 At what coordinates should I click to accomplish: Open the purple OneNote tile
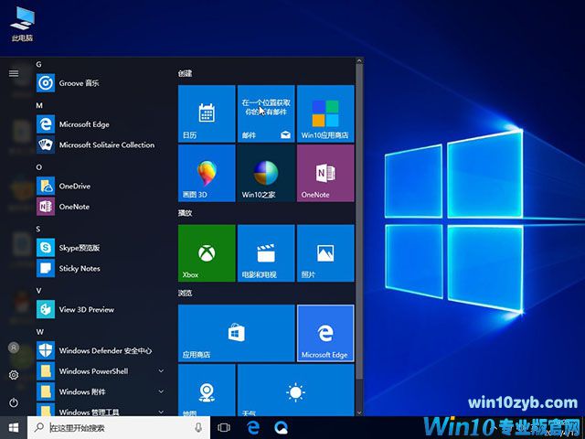point(325,173)
